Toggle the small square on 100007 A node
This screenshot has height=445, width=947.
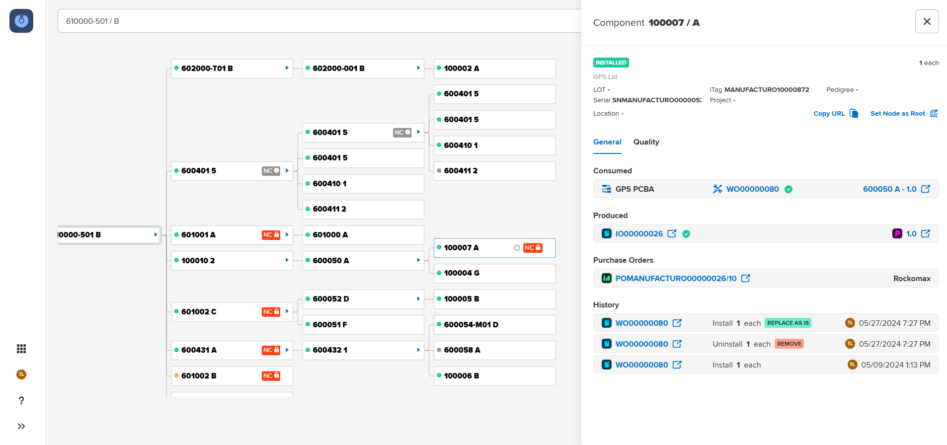(517, 248)
